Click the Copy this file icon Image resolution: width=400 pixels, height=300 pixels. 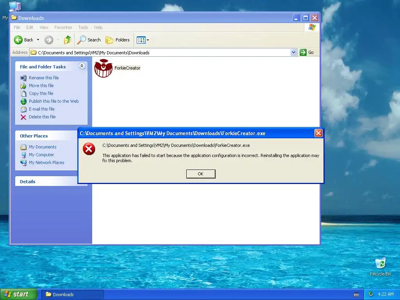click(x=23, y=94)
